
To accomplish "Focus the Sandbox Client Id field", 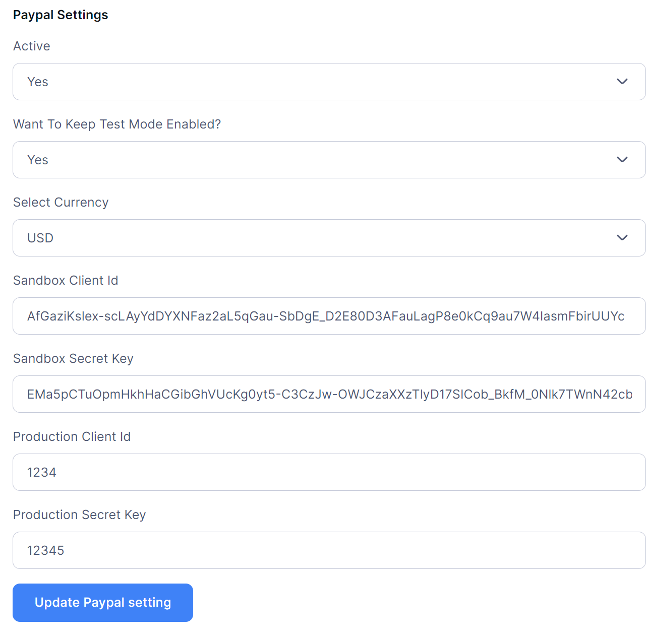I will click(329, 316).
